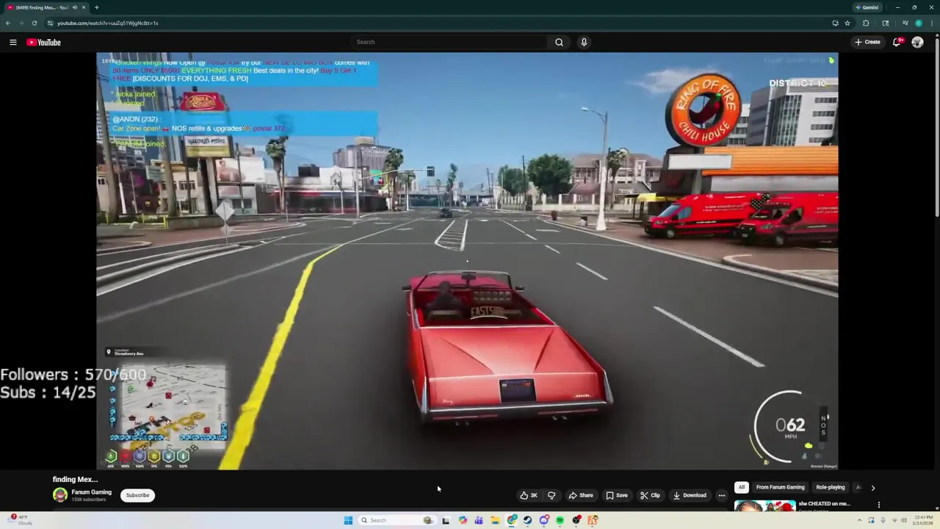
Task: Click the video player to pause
Action: tap(467, 261)
